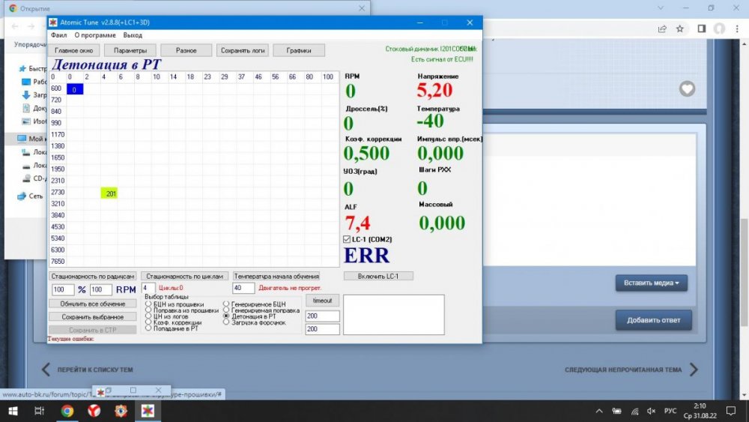Open the О программе menu

(95, 35)
